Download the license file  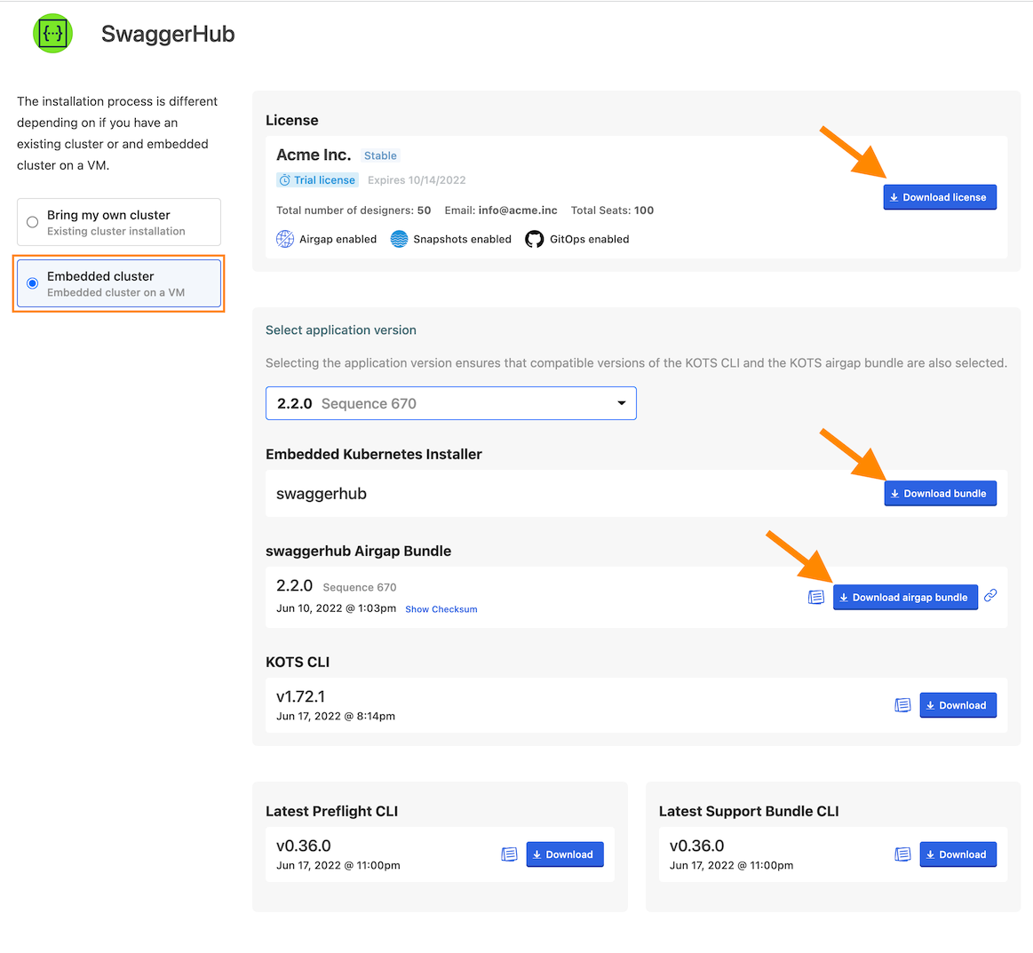940,197
